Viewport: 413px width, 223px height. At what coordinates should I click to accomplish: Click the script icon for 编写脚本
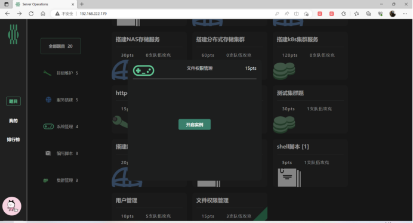click(48, 153)
